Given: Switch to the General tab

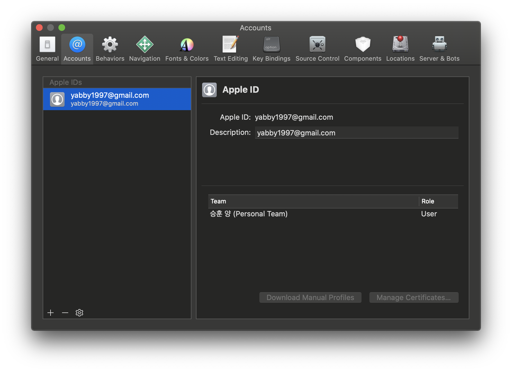Looking at the screenshot, I should 47,49.
